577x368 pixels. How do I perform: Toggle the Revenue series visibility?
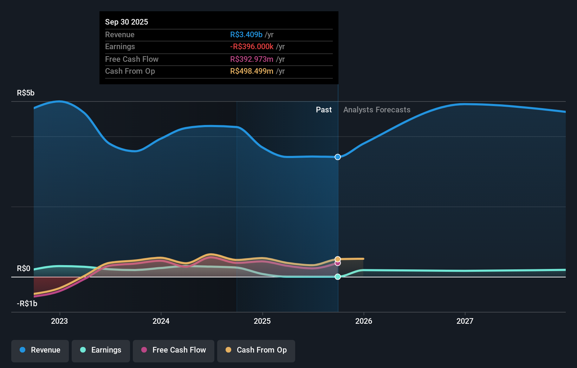[x=40, y=350]
